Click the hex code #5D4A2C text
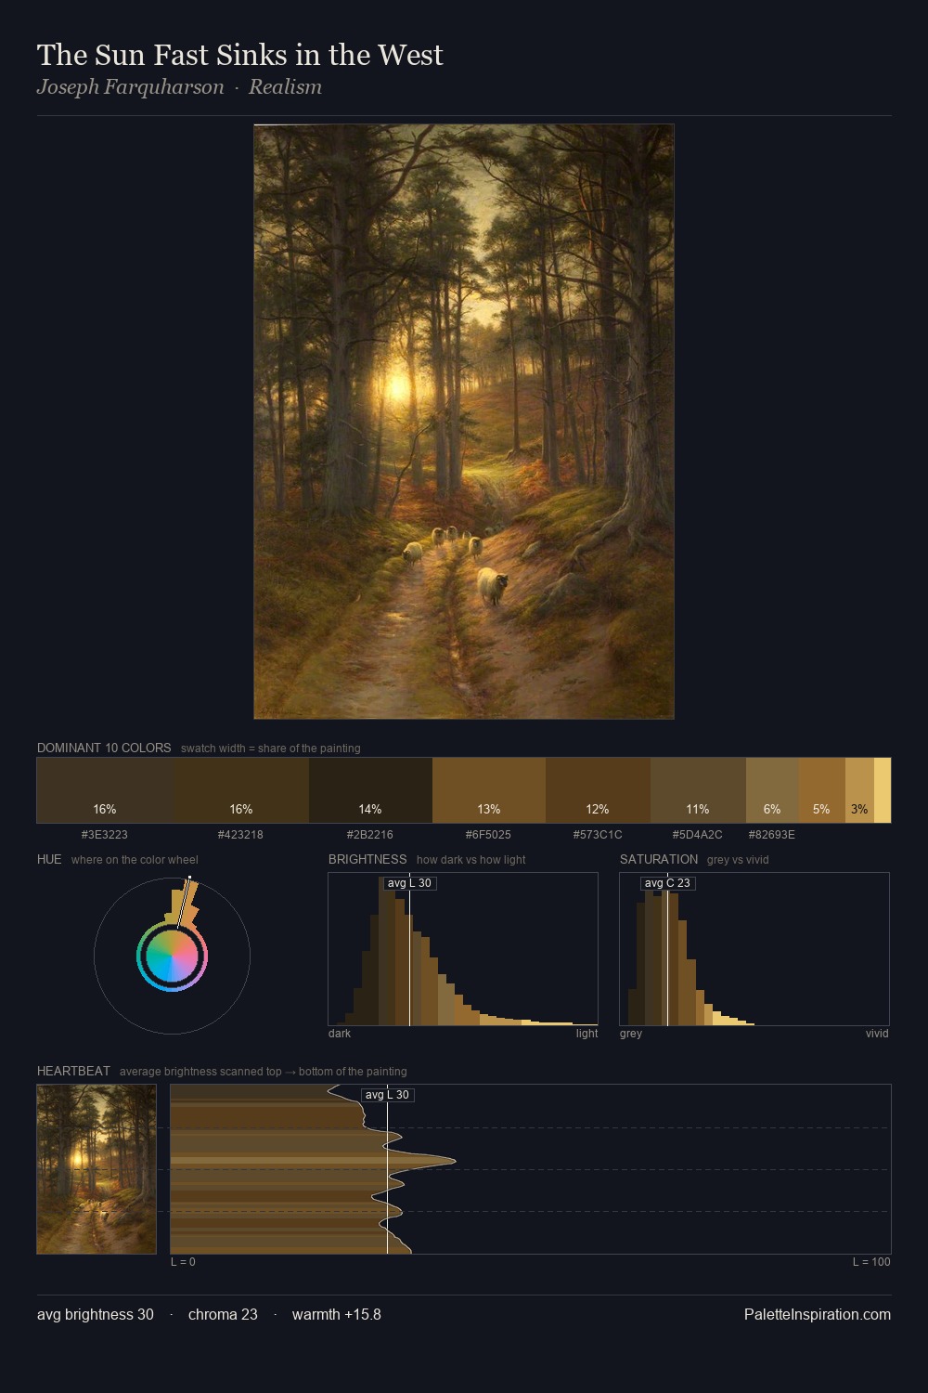The width and height of the screenshot is (928, 1393). tap(698, 835)
